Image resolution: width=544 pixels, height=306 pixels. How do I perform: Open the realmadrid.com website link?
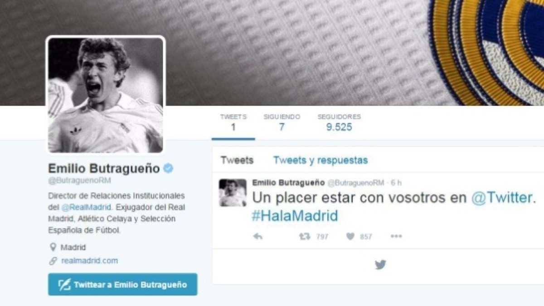click(x=89, y=261)
